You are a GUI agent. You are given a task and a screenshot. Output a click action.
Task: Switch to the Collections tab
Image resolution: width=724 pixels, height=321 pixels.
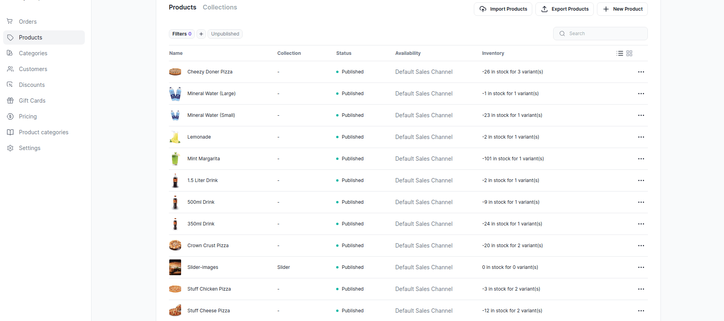click(x=220, y=7)
